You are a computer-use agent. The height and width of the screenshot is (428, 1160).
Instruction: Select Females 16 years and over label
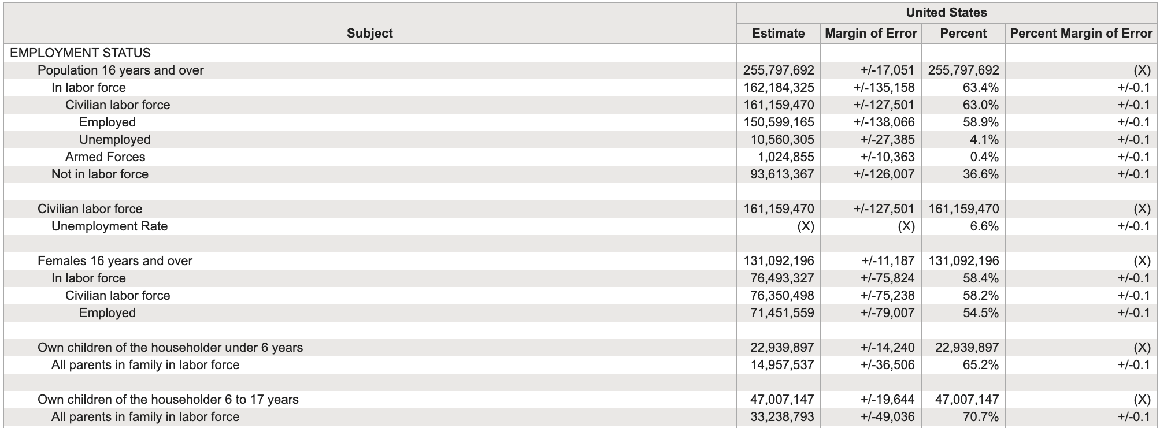[x=114, y=260]
